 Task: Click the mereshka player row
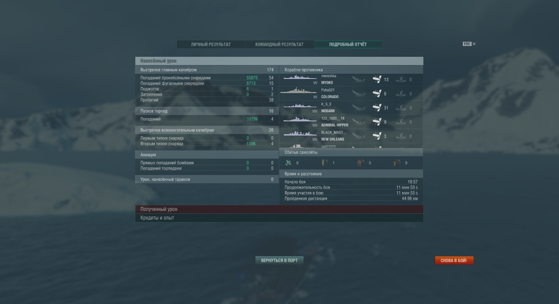tap(351, 79)
